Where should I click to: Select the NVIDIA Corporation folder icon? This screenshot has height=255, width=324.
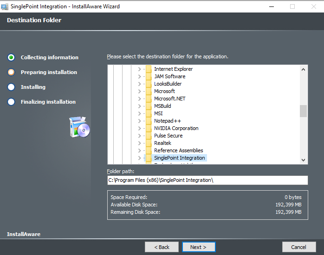pyautogui.click(x=149, y=128)
